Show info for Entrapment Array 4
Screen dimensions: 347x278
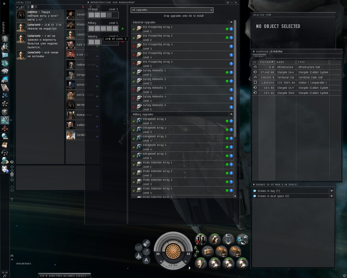231,147
